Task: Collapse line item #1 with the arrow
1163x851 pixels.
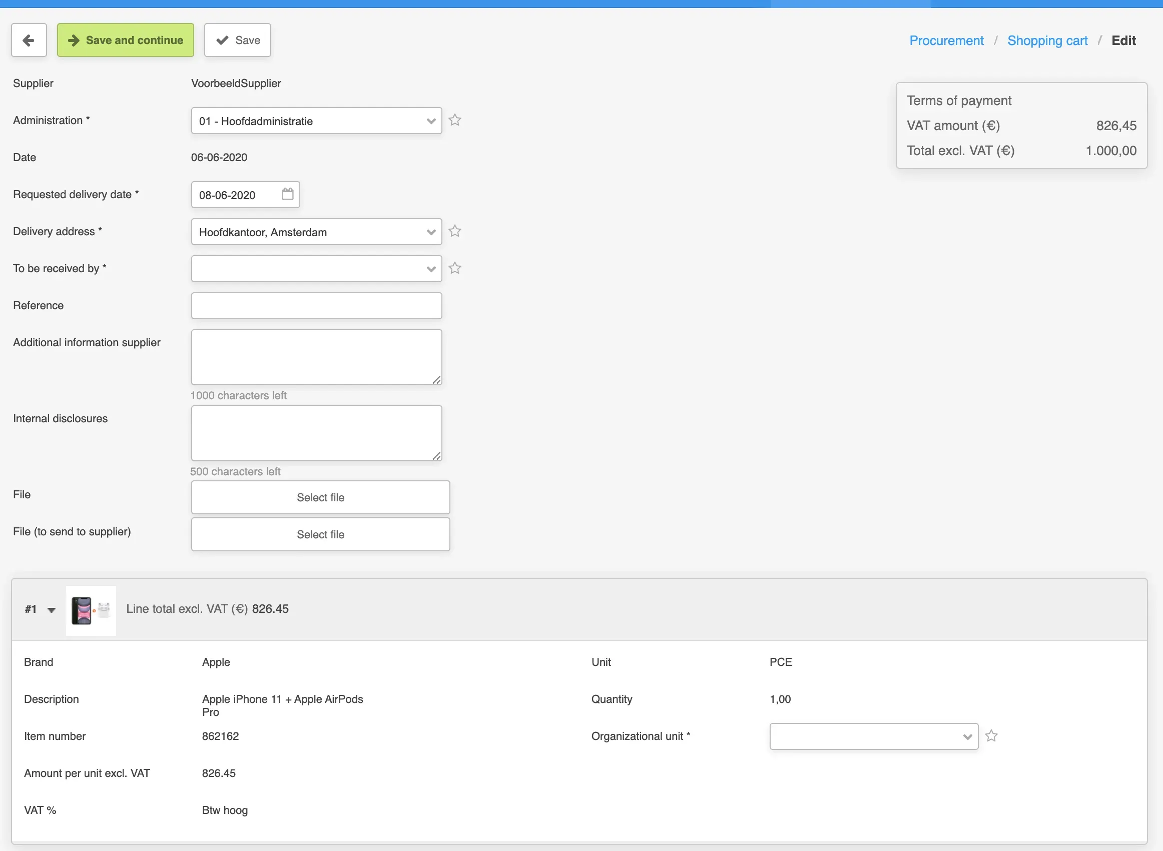Action: click(x=51, y=610)
